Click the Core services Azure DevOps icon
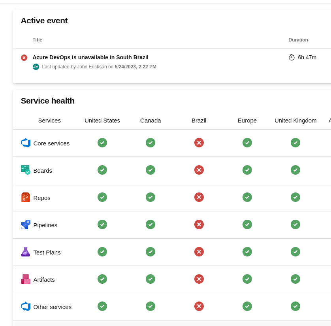Screen dimensions: 331x326 26,143
